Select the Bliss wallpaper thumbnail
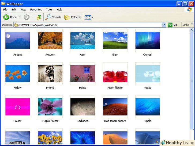 point(115,40)
